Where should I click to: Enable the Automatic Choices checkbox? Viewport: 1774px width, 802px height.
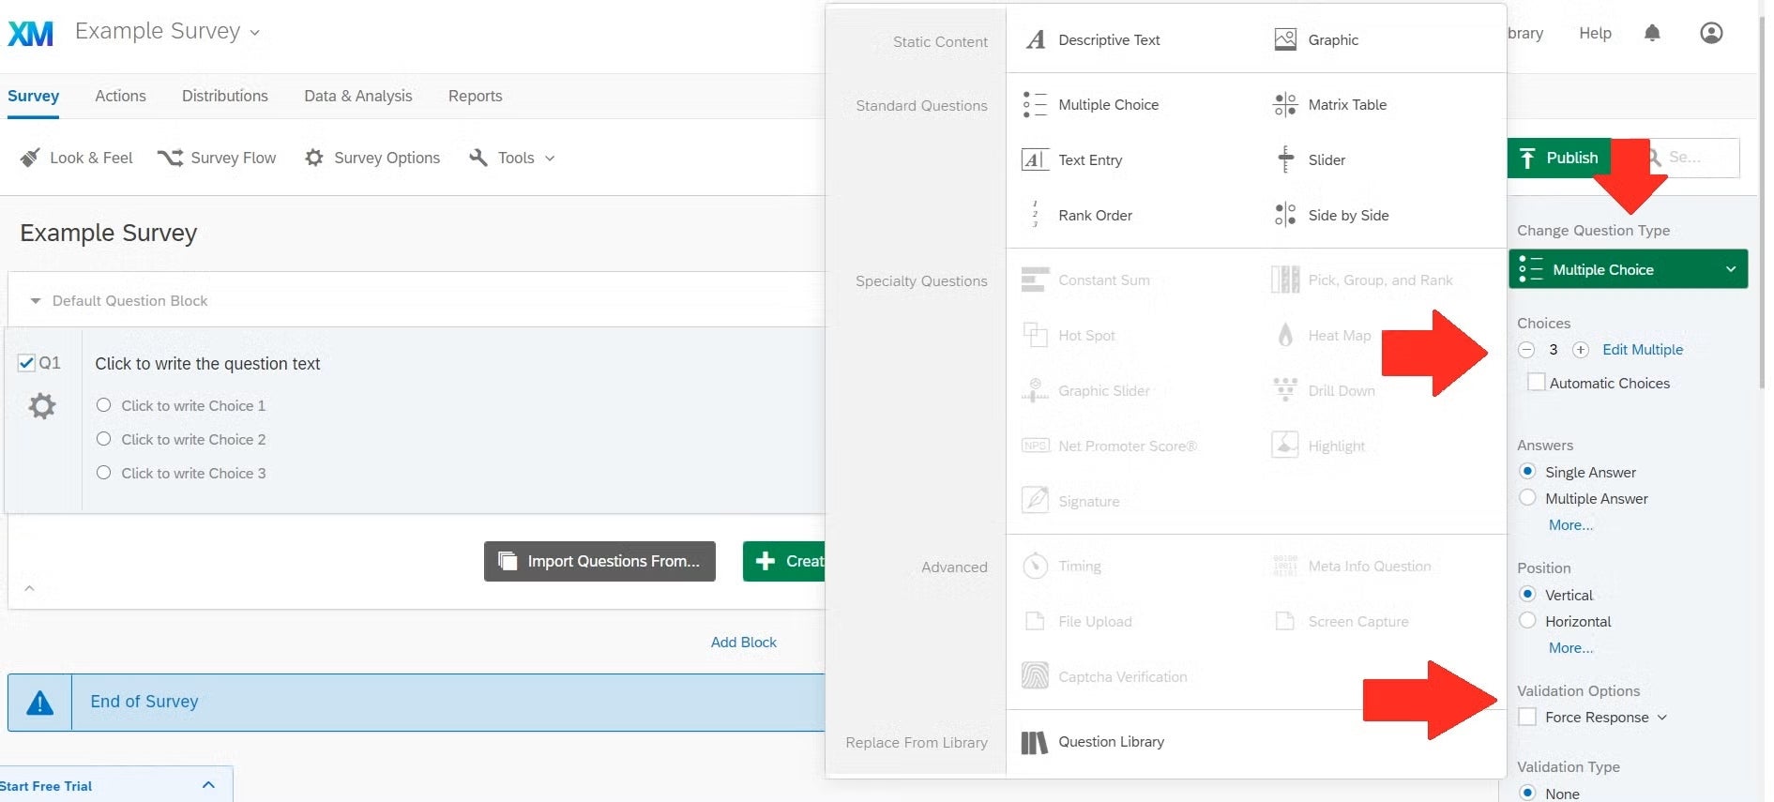coord(1537,383)
